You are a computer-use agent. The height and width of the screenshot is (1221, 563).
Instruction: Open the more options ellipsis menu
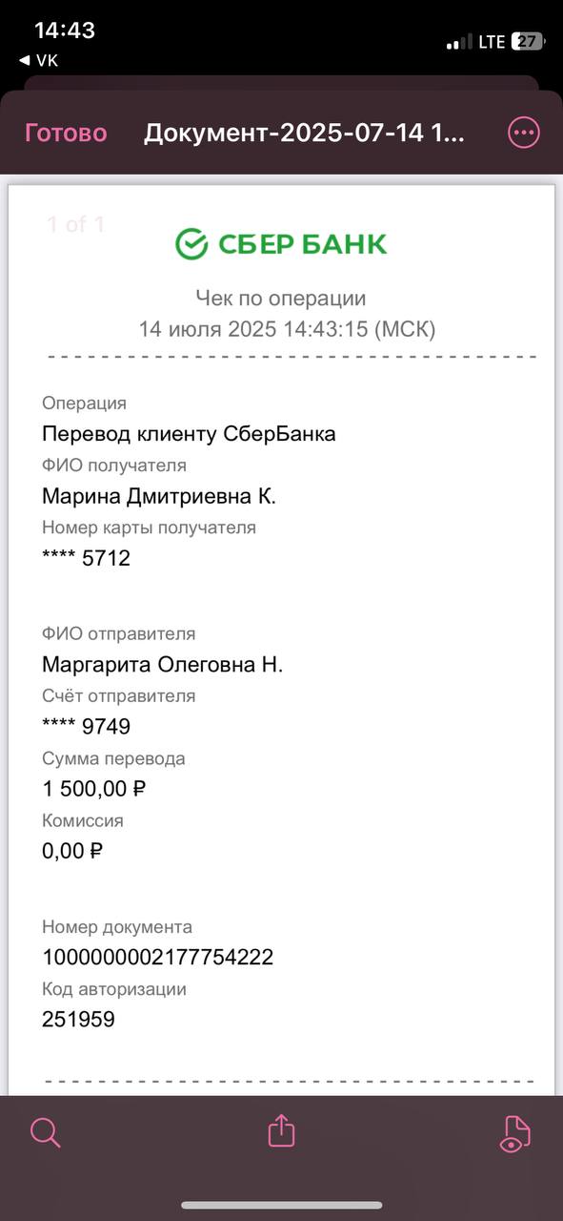point(524,134)
